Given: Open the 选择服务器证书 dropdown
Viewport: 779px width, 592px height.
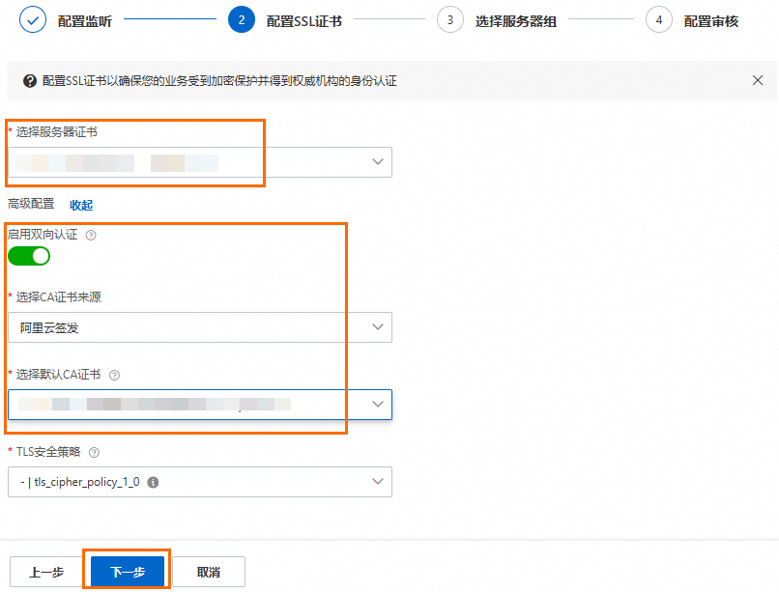Looking at the screenshot, I should tap(200, 162).
